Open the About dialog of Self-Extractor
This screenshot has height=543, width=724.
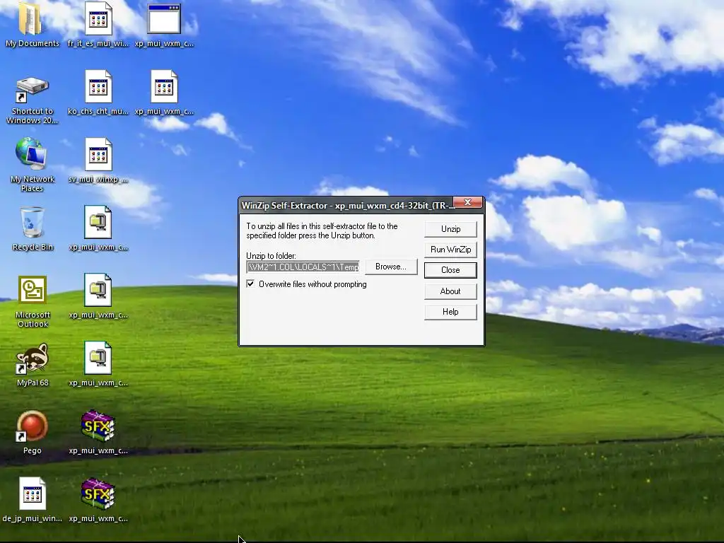click(x=450, y=291)
